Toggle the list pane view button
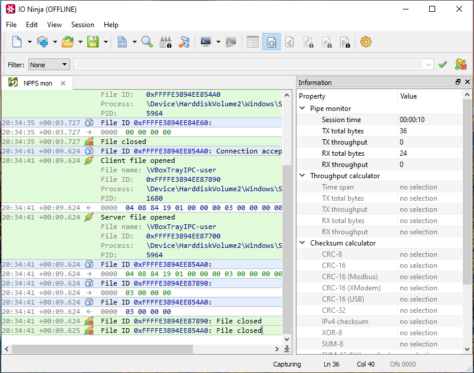 coord(253,42)
